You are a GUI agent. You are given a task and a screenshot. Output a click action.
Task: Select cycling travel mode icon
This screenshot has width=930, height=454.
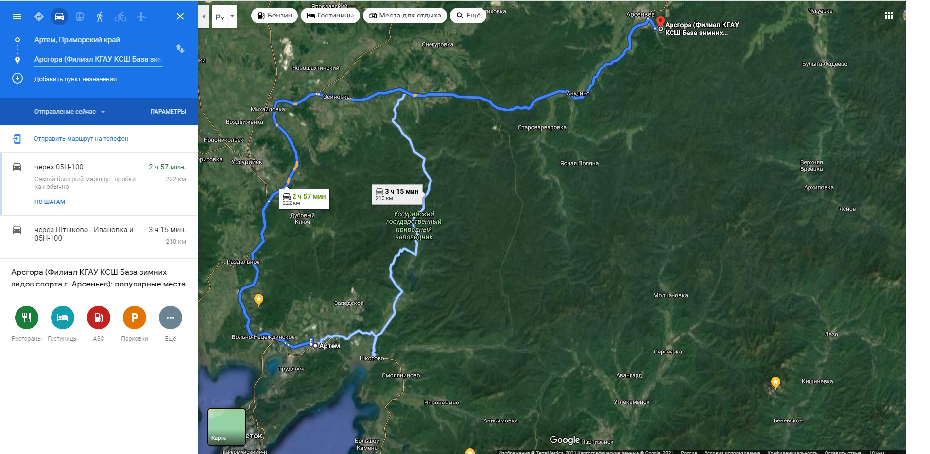click(x=121, y=17)
